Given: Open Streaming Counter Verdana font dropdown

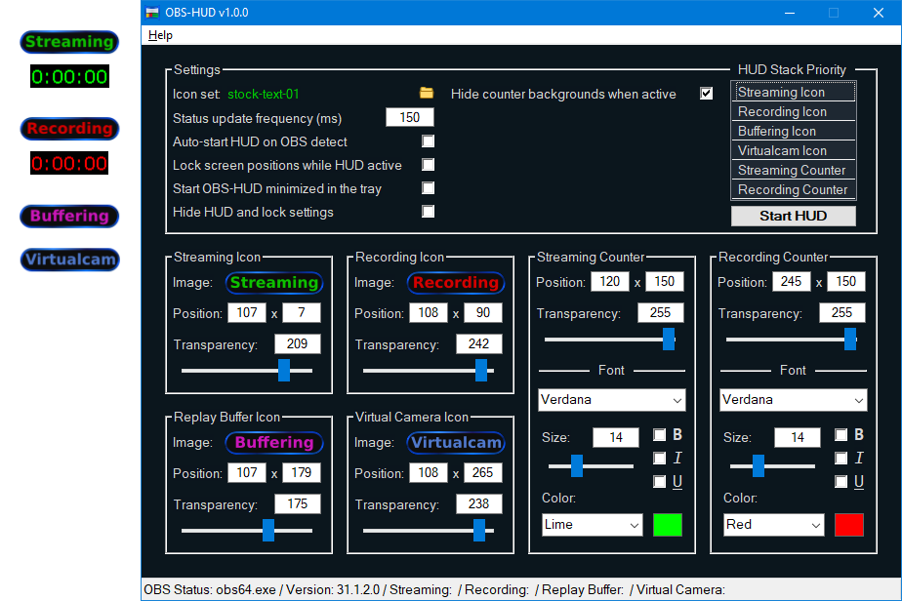Looking at the screenshot, I should pos(611,400).
